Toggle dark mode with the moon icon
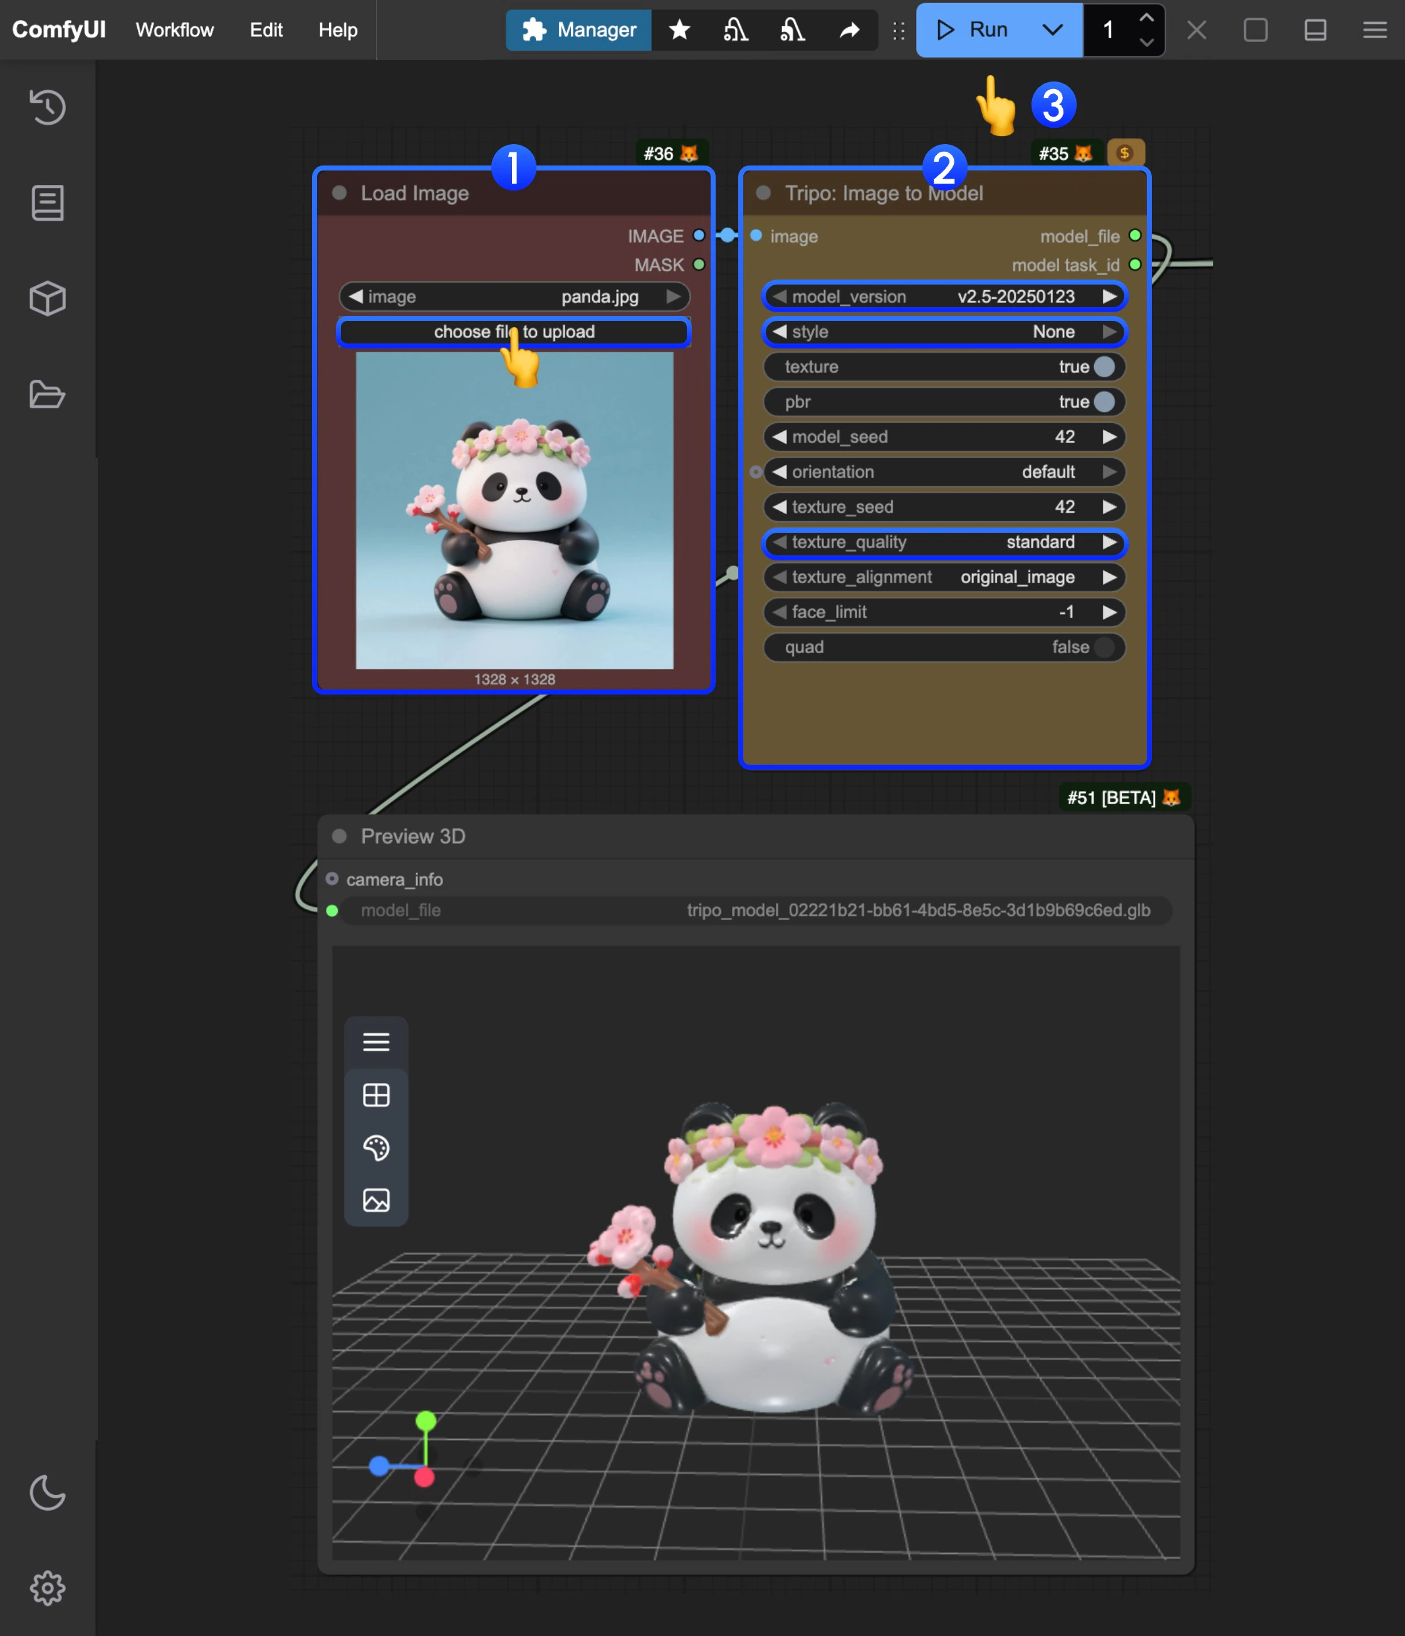1405x1636 pixels. click(x=46, y=1493)
